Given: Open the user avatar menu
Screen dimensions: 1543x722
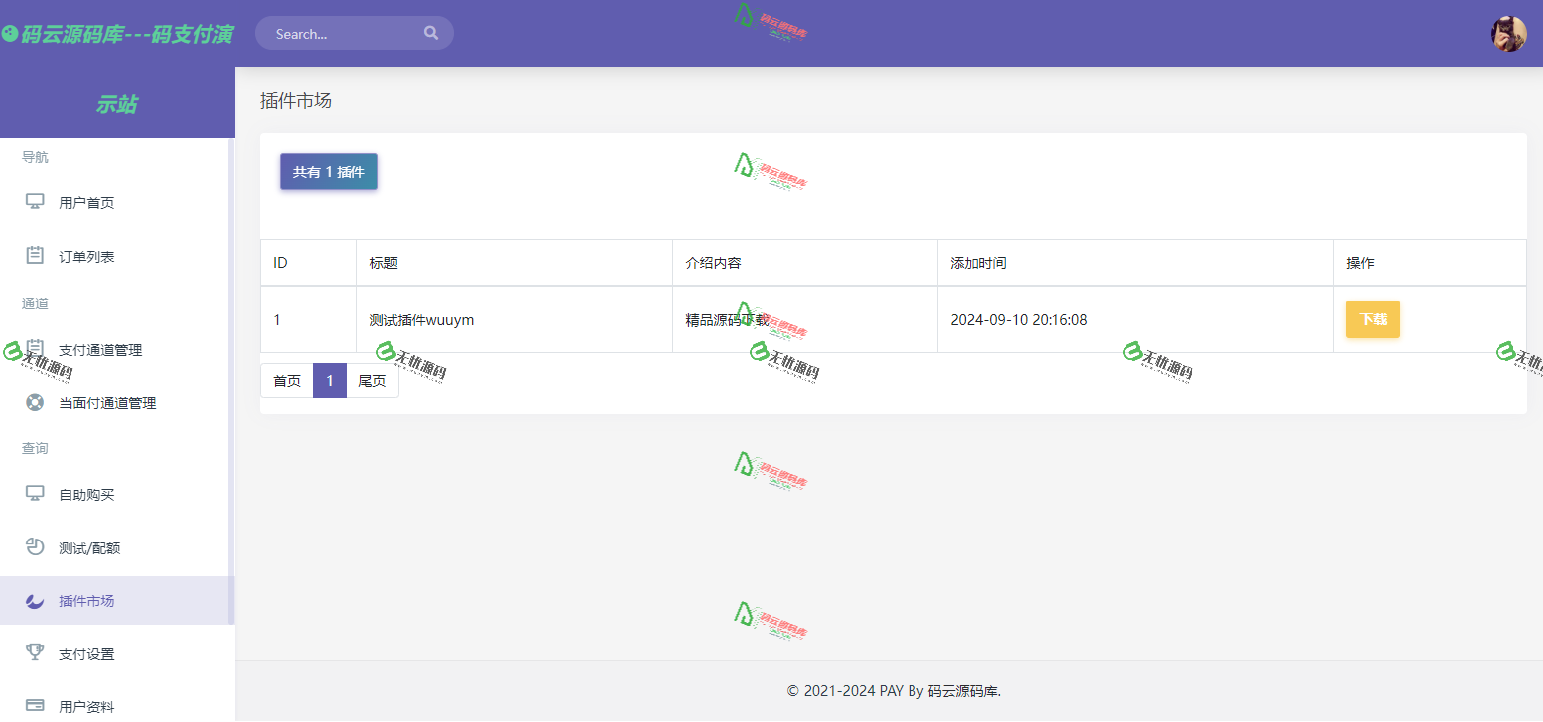Looking at the screenshot, I should 1507,34.
